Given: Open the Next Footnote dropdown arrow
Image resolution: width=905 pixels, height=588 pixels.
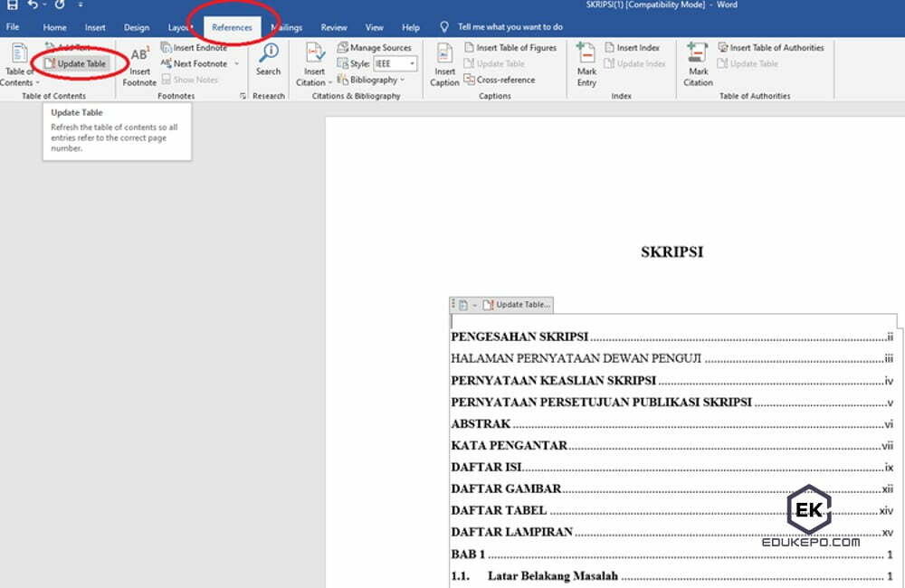Looking at the screenshot, I should (x=234, y=63).
